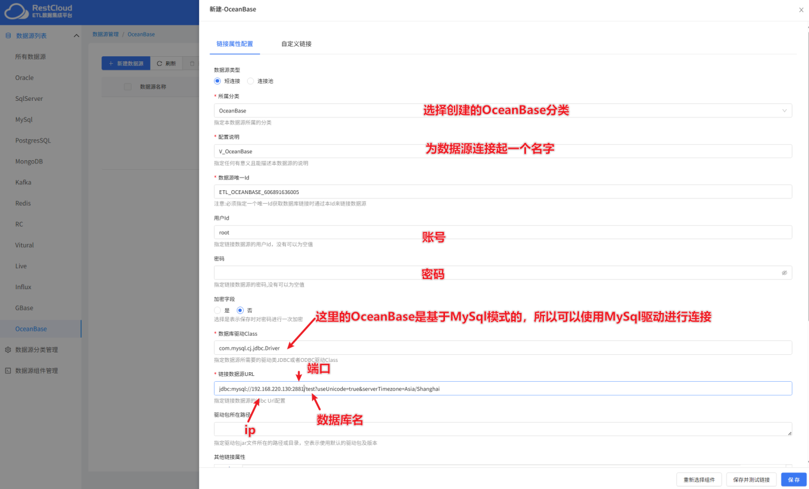Choose 是 for 加密字段
Viewport: 809px width, 489px height.
tap(218, 310)
